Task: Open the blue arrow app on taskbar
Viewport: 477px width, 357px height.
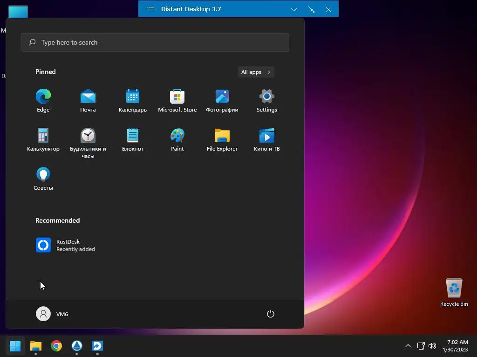Action: point(97,345)
